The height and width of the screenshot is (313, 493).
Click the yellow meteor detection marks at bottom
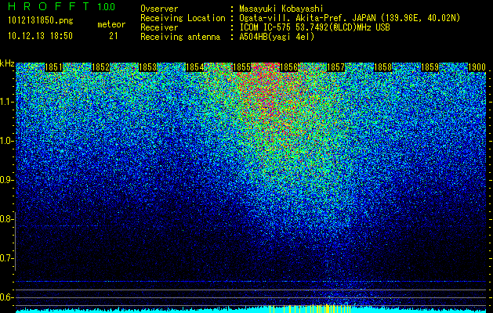[x=311, y=309]
